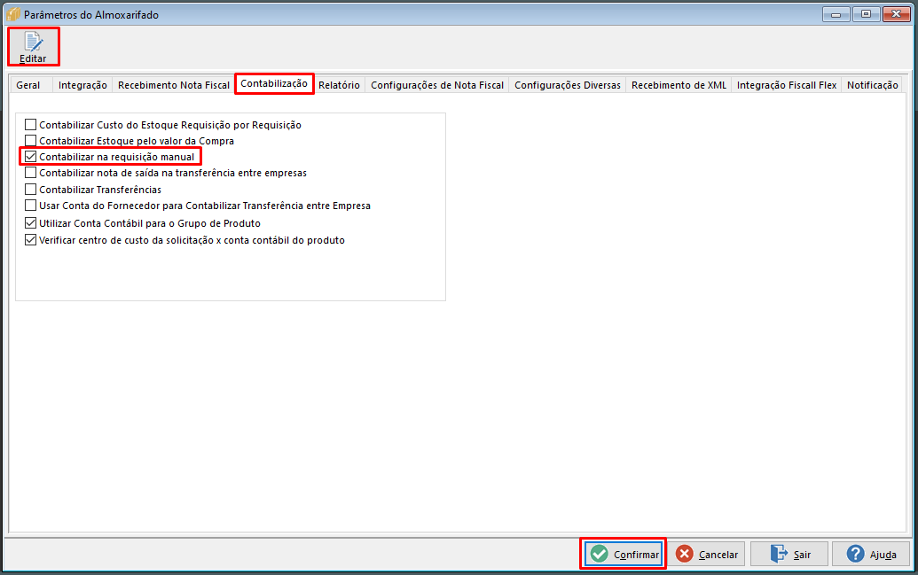Toggle Usar Conta do Fornecedor checkbox
This screenshot has height=575, width=918.
(30, 206)
